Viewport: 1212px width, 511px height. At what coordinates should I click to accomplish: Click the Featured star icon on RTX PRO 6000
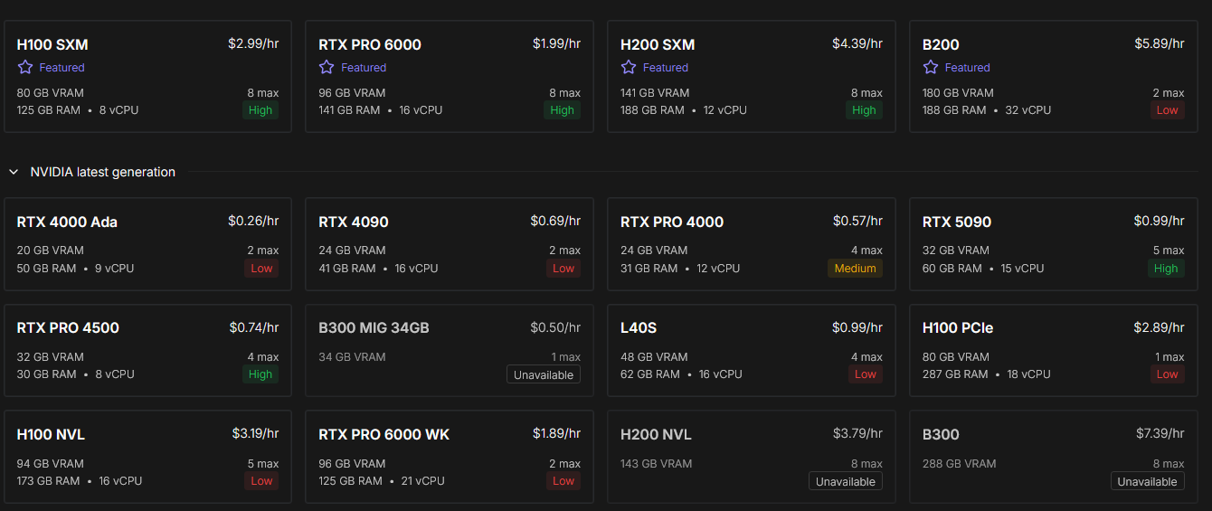click(x=327, y=67)
